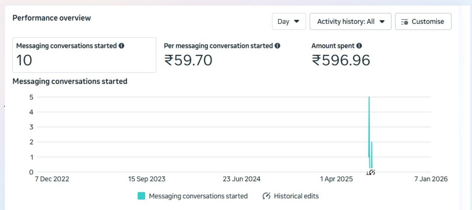Click the tallest teal bar in the chart
The height and width of the screenshot is (210, 472).
369,129
